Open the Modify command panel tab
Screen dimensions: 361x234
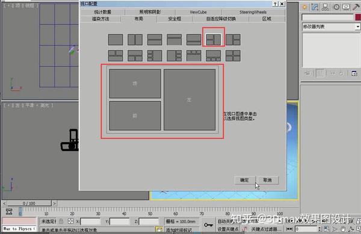click(x=315, y=7)
